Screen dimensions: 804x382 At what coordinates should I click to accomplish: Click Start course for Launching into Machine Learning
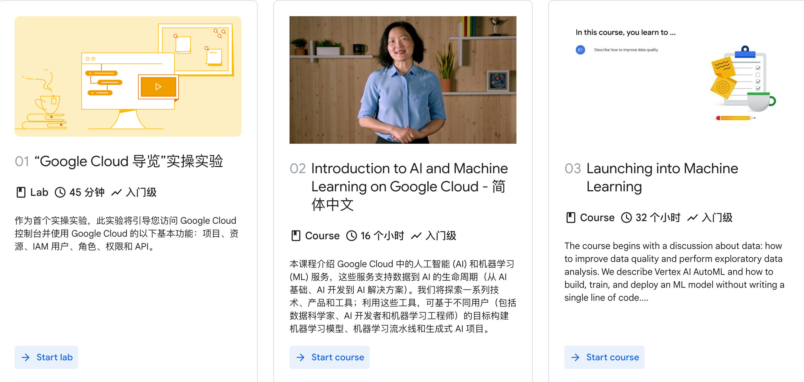pyautogui.click(x=604, y=357)
